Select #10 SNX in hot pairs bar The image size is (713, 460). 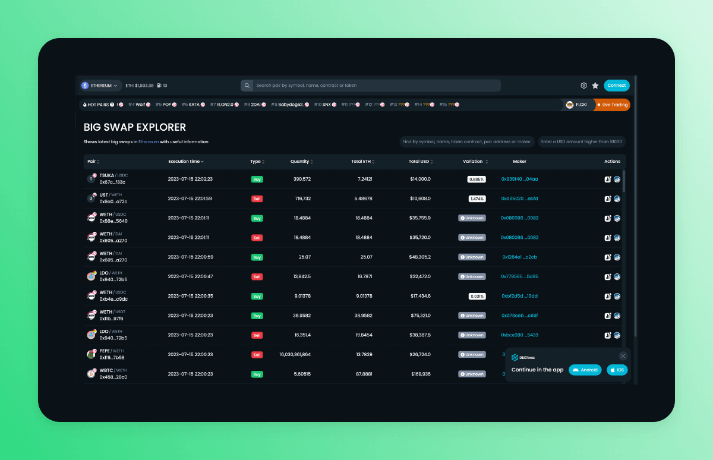325,105
